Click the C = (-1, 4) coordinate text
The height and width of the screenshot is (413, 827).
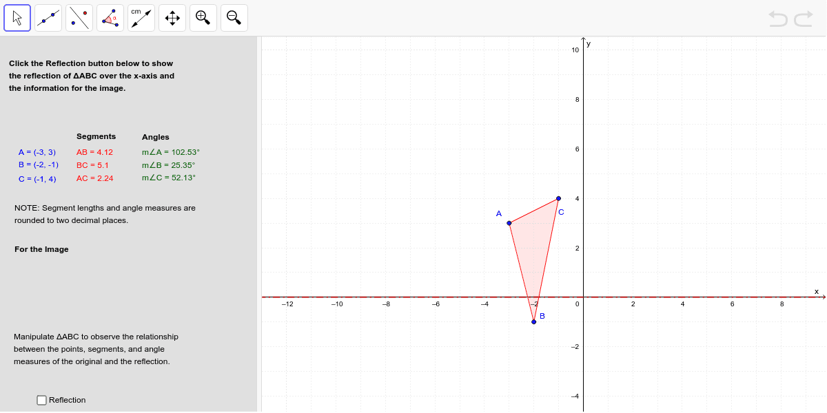tap(37, 178)
